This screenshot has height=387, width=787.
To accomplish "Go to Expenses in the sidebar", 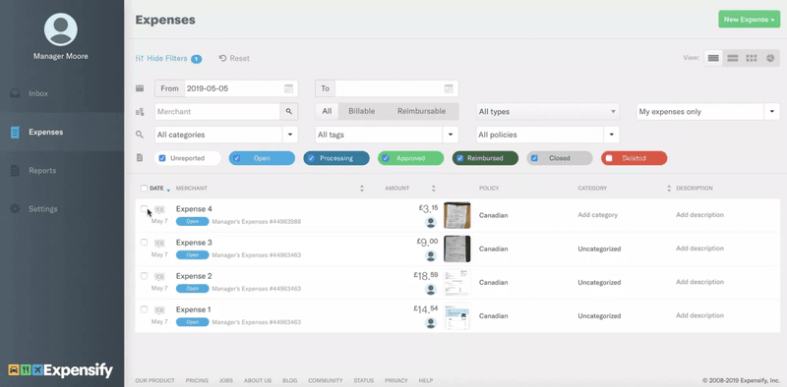I will point(62,133).
